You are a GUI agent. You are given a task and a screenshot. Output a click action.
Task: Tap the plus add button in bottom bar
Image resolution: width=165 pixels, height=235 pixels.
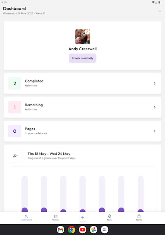click(x=83, y=218)
